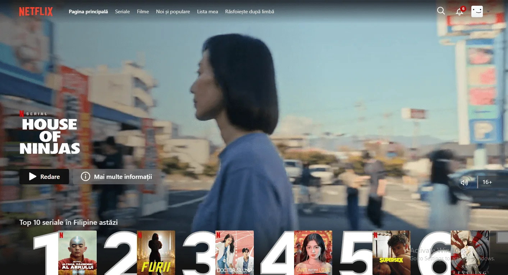Open the Furii poster
This screenshot has height=275, width=508.
tap(156, 253)
